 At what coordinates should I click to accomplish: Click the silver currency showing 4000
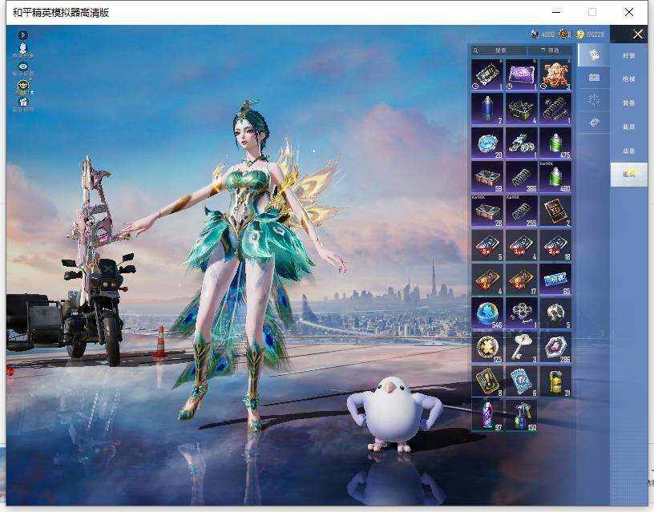pyautogui.click(x=543, y=34)
